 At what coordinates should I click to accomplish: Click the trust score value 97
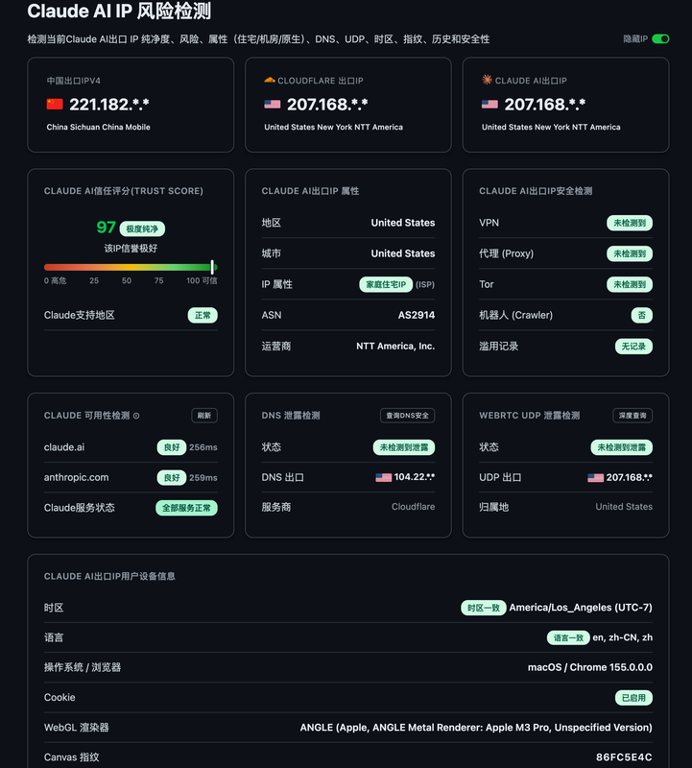click(x=106, y=228)
